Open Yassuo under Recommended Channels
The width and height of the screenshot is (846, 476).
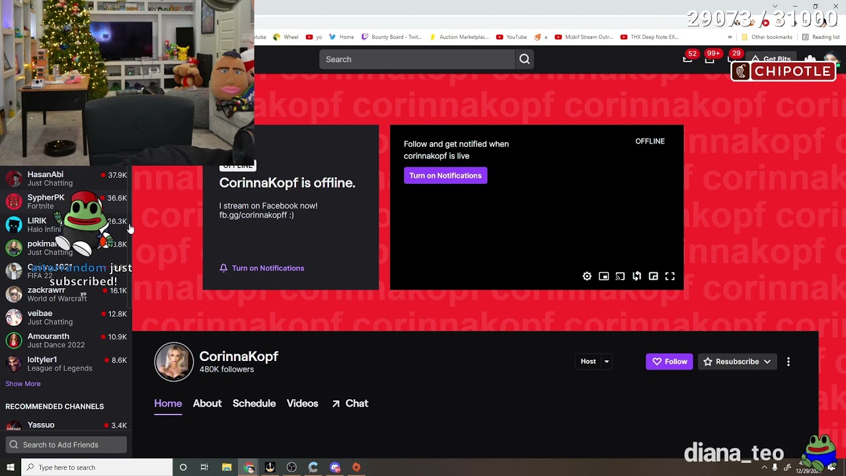pyautogui.click(x=66, y=426)
